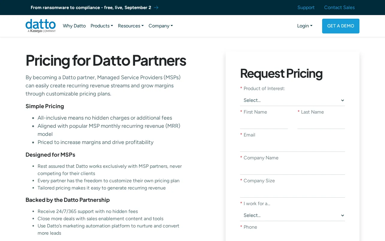Click bullet 'Receive 24/7/365 support with no hidden fees'
The image size is (385, 241).
pyautogui.click(x=88, y=211)
